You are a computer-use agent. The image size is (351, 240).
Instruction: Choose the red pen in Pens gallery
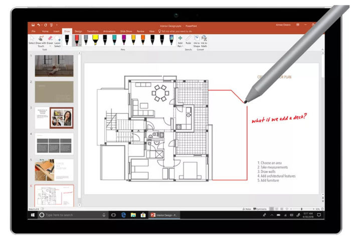77,39
